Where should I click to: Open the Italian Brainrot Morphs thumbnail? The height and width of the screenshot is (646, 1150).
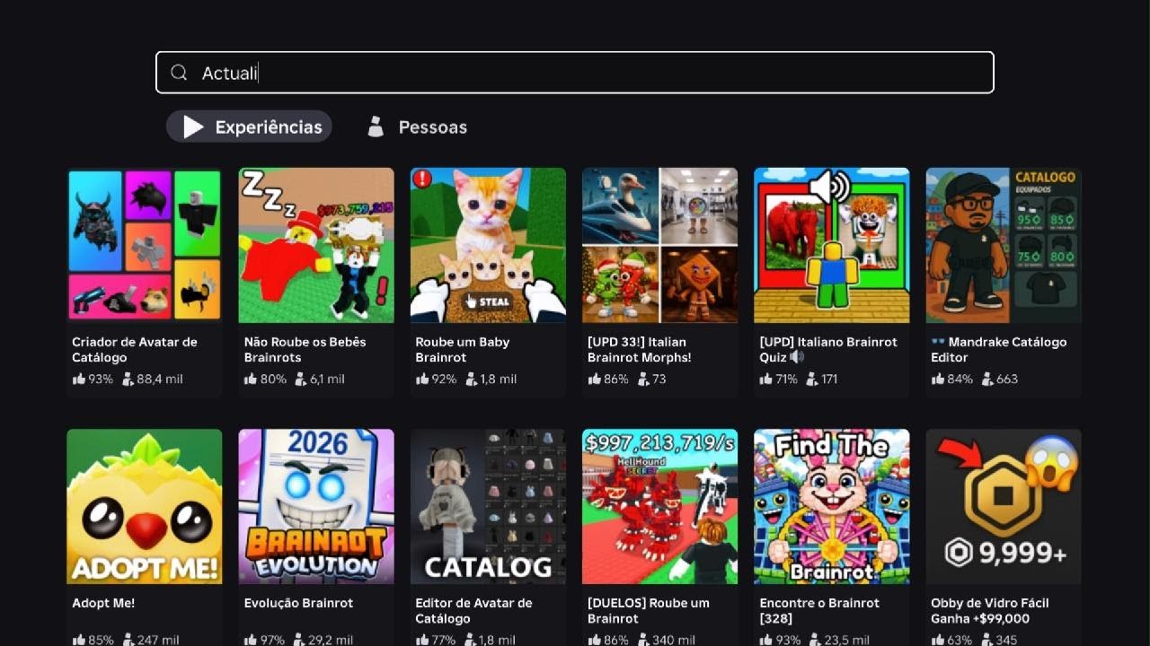[x=659, y=245]
